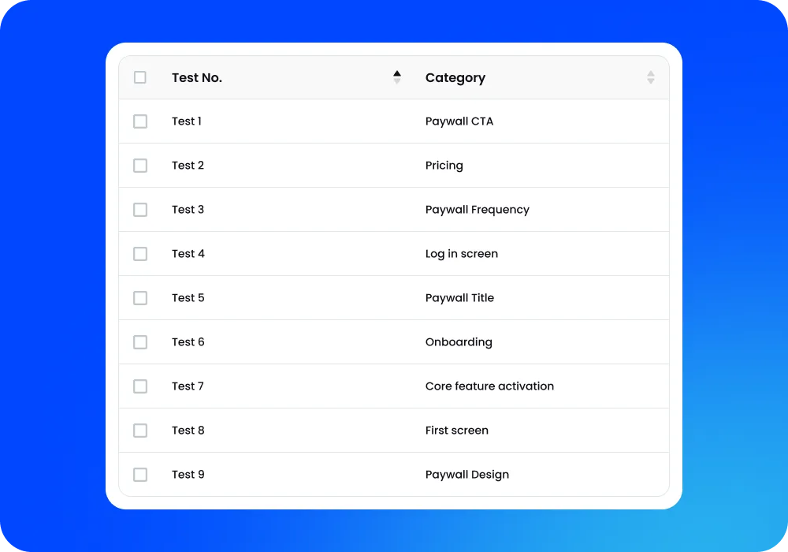Click on 'Test 4' text
Image resolution: width=788 pixels, height=552 pixels.
[x=188, y=254]
